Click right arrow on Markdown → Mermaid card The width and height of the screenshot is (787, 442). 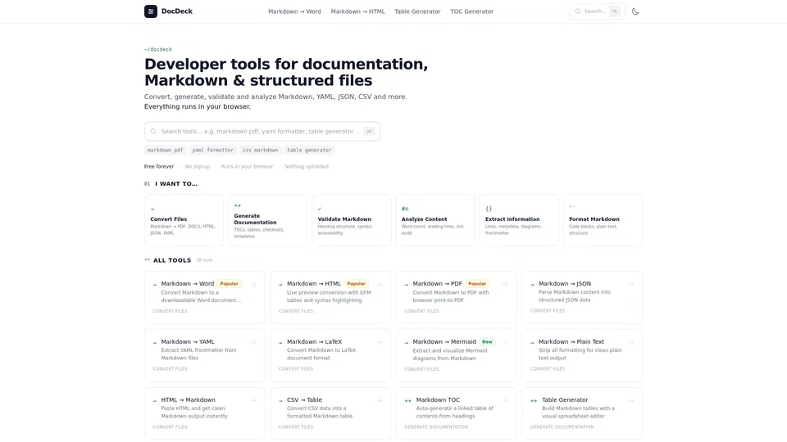point(505,342)
